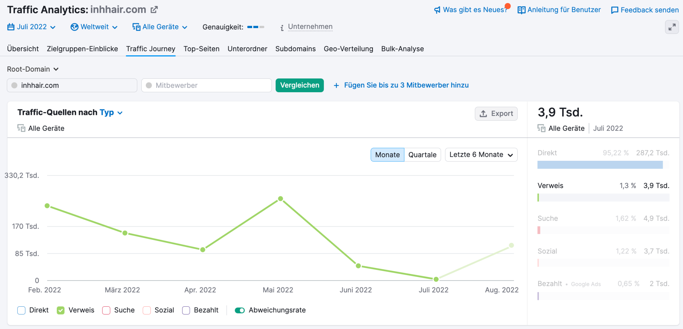The image size is (683, 329).
Task: Click the speech bubble Feedback icon
Action: (615, 10)
